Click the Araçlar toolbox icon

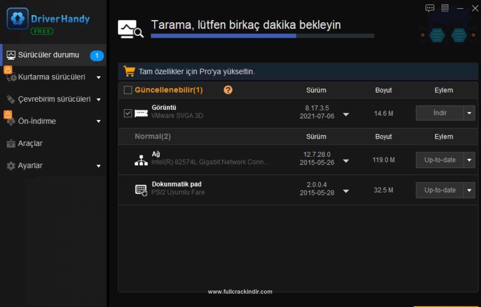point(11,144)
